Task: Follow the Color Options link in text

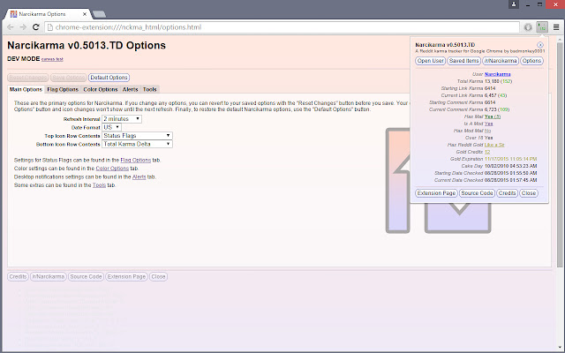Action: 112,169
